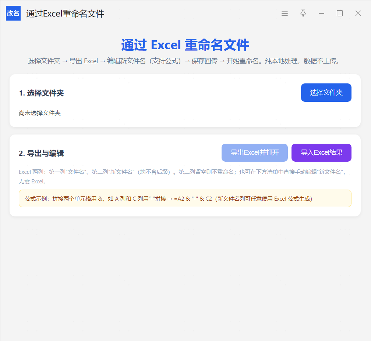
Task: Close the rename tool window
Action: [x=358, y=14]
